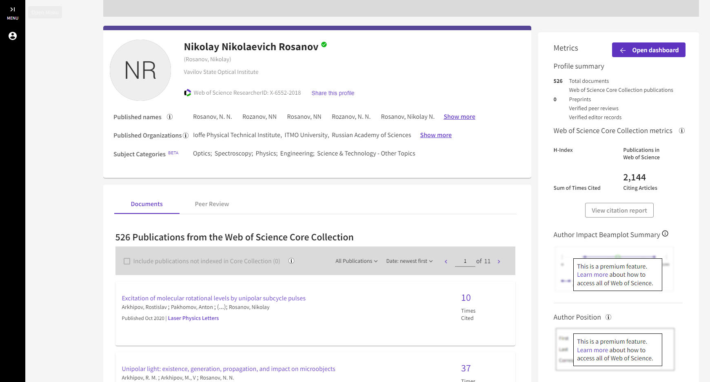Open the Laser Physics Letters journal link

pos(193,318)
